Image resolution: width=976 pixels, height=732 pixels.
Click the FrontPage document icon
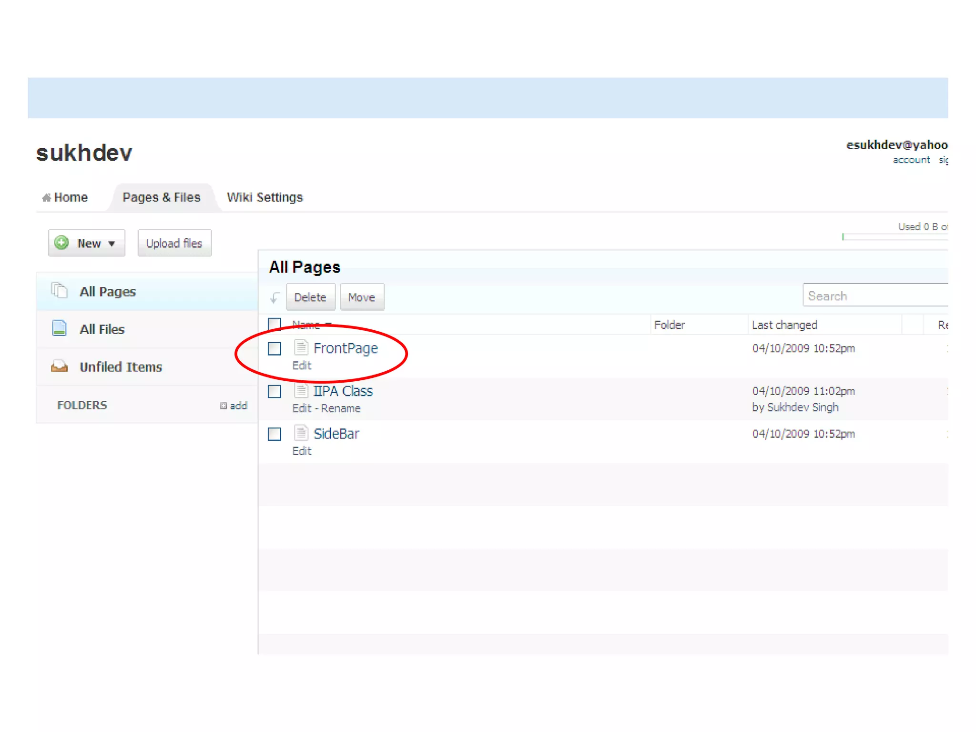(x=301, y=347)
